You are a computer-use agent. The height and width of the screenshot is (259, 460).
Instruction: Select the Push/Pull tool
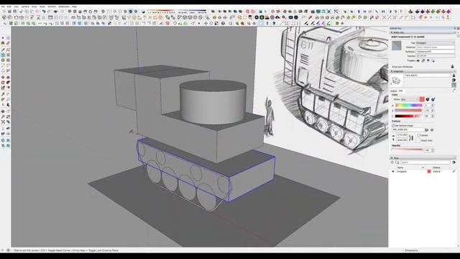pyautogui.click(x=8, y=77)
